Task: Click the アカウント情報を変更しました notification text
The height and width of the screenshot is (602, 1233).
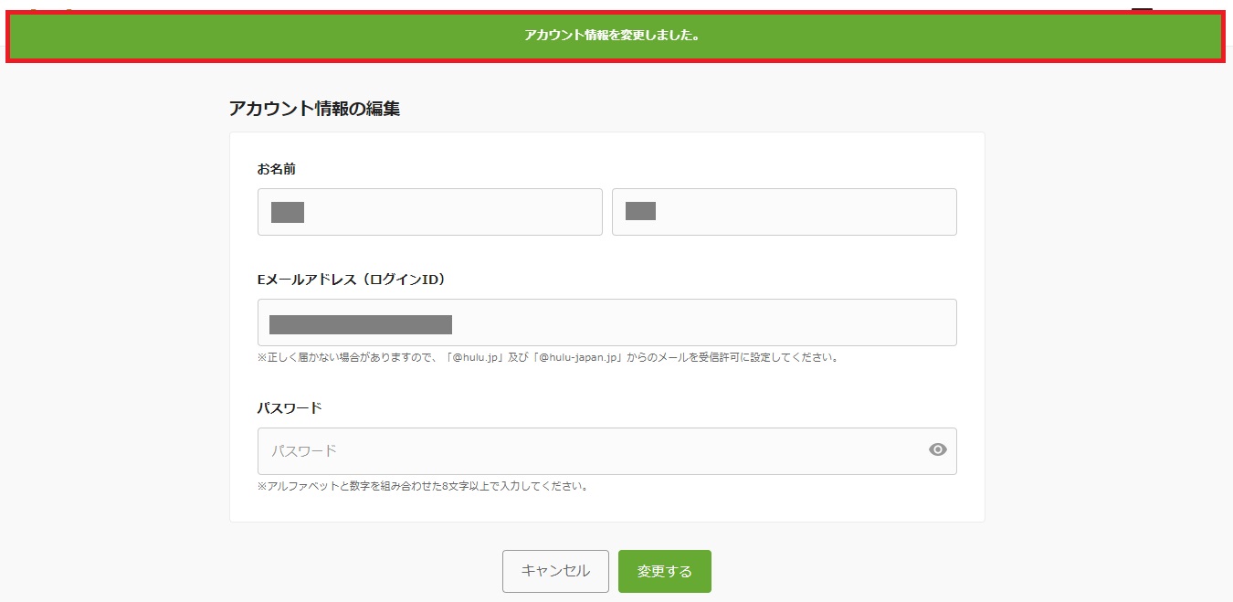Action: (612, 36)
